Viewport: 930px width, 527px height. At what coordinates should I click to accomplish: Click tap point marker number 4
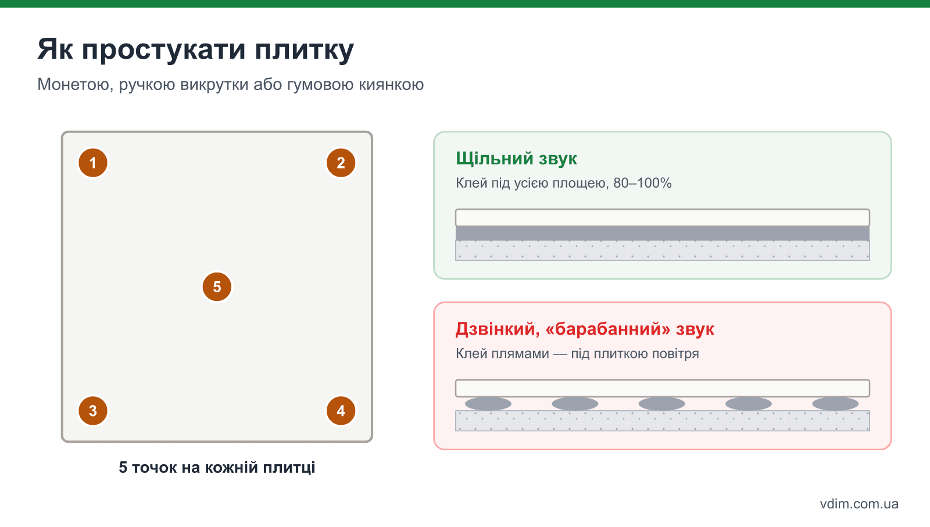pos(341,411)
